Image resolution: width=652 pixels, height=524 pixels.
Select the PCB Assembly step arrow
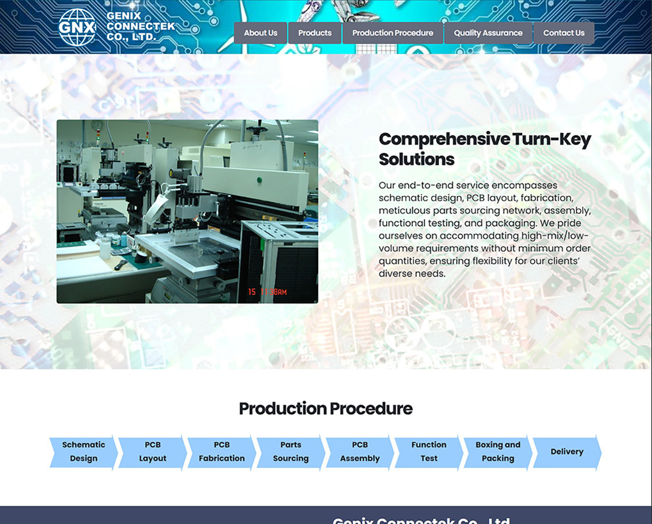tap(360, 452)
